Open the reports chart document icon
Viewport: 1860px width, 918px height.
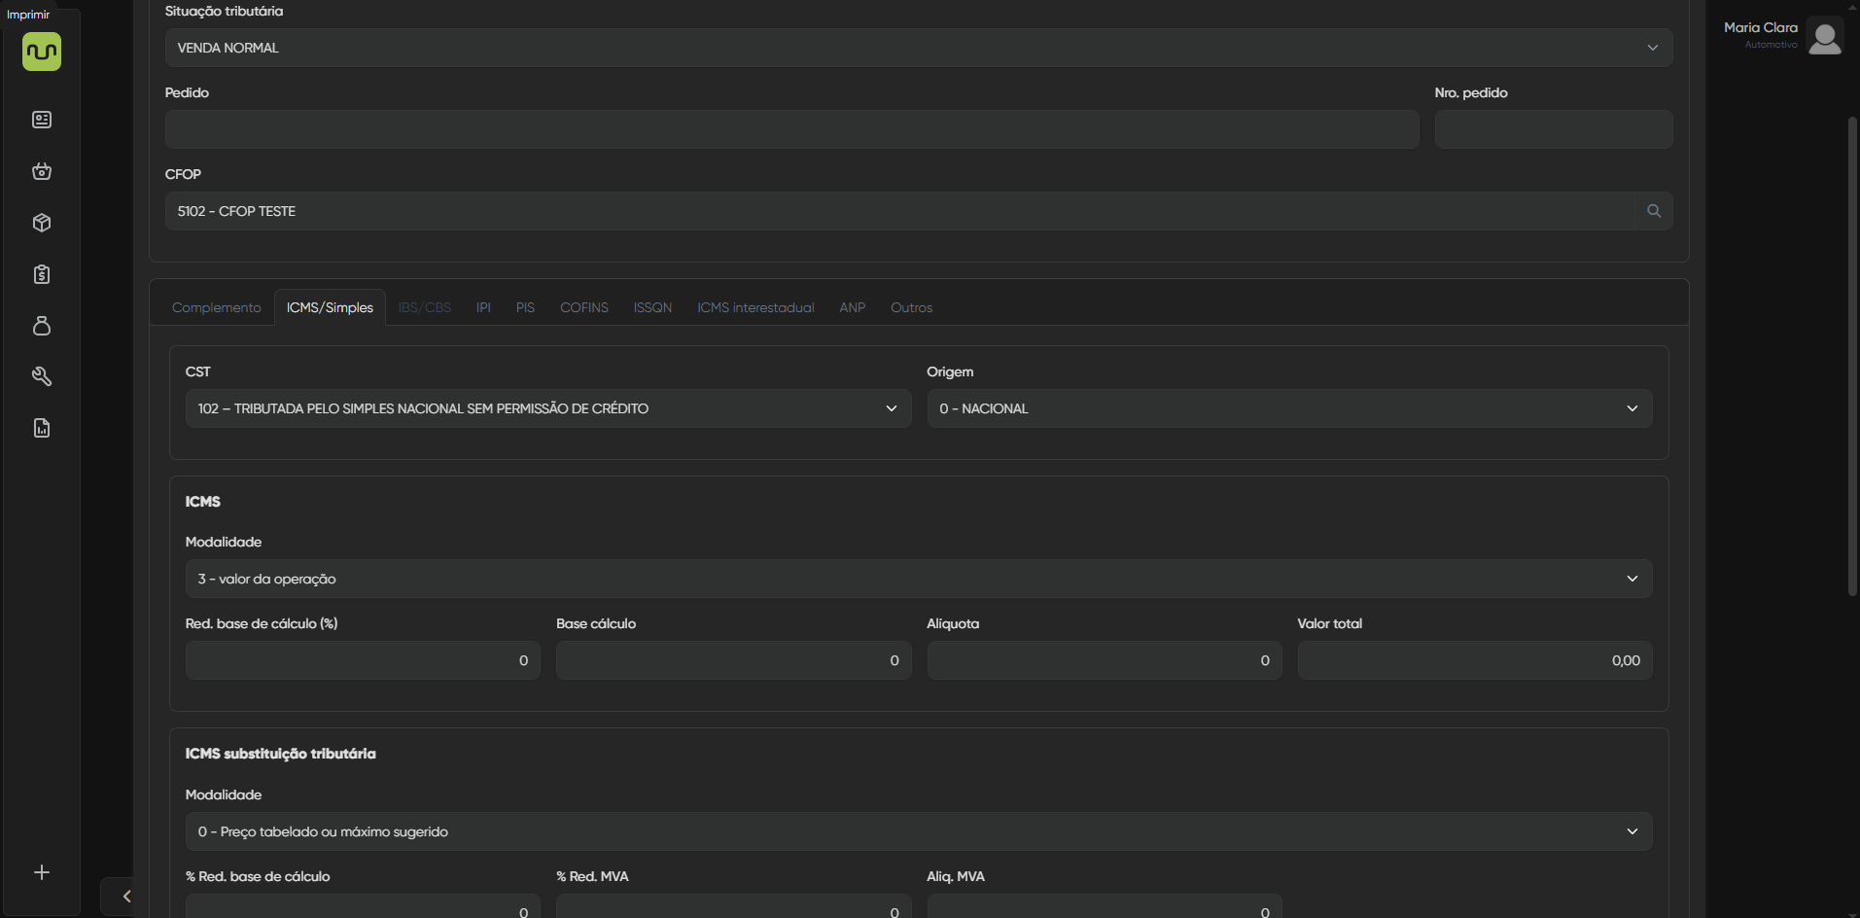[x=42, y=428]
